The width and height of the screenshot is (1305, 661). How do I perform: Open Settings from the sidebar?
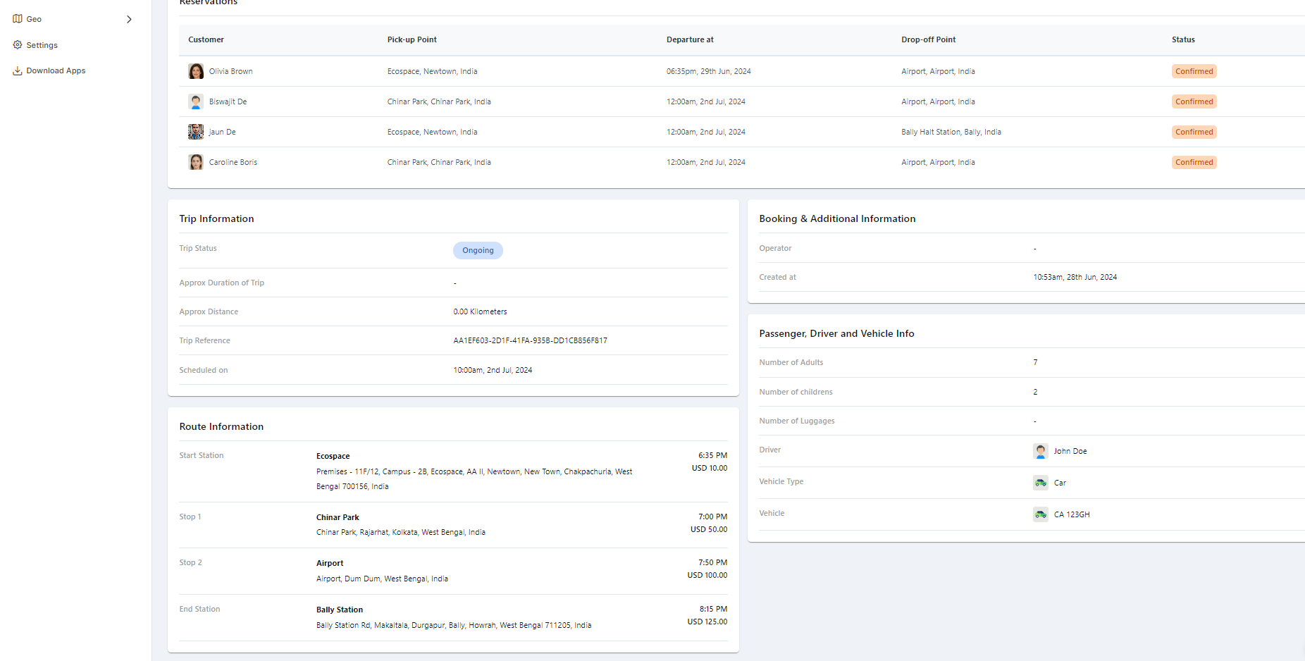tap(42, 45)
